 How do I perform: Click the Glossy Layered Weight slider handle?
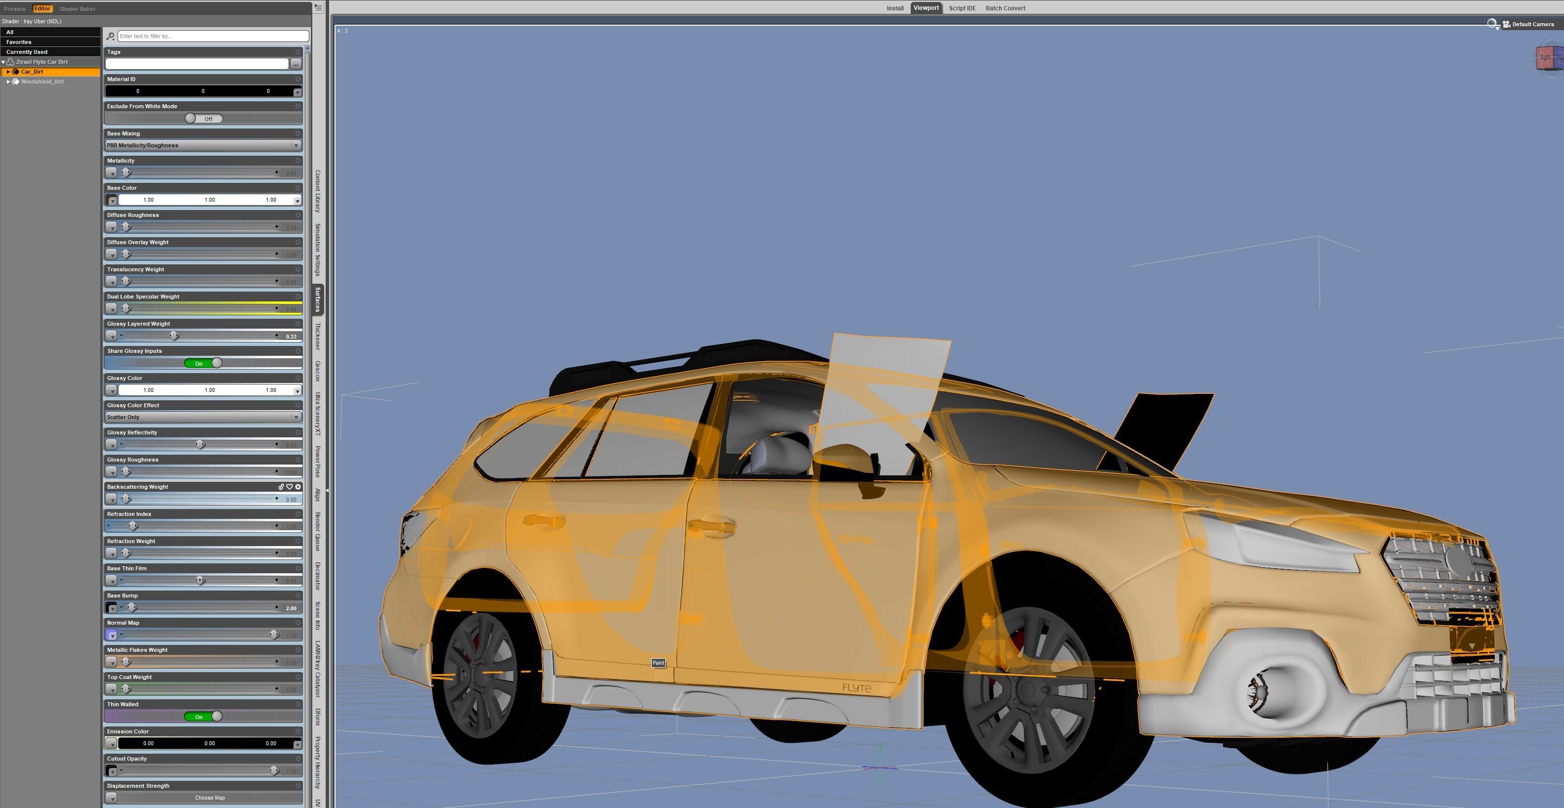coord(173,336)
